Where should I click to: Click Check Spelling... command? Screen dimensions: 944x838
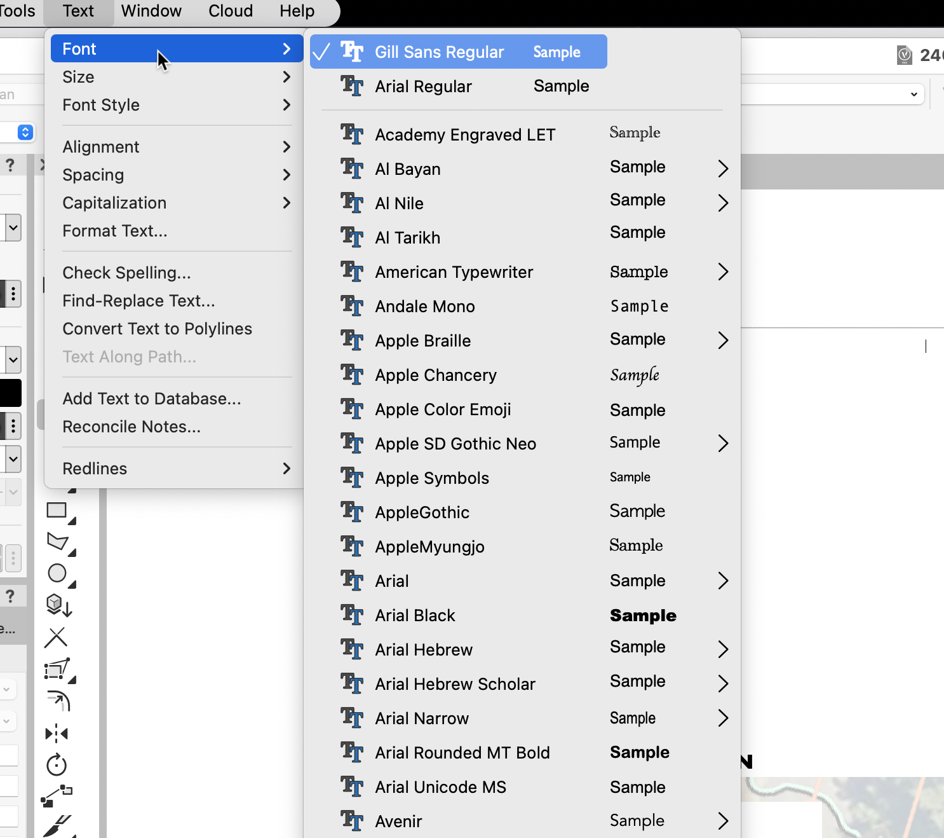[x=126, y=273]
